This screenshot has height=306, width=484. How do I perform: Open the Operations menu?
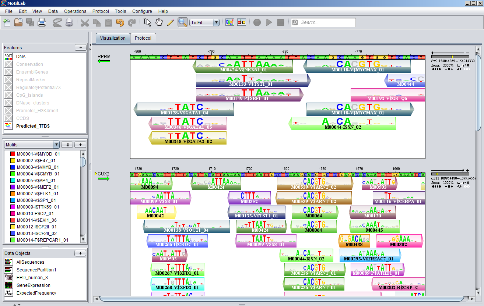tap(75, 11)
